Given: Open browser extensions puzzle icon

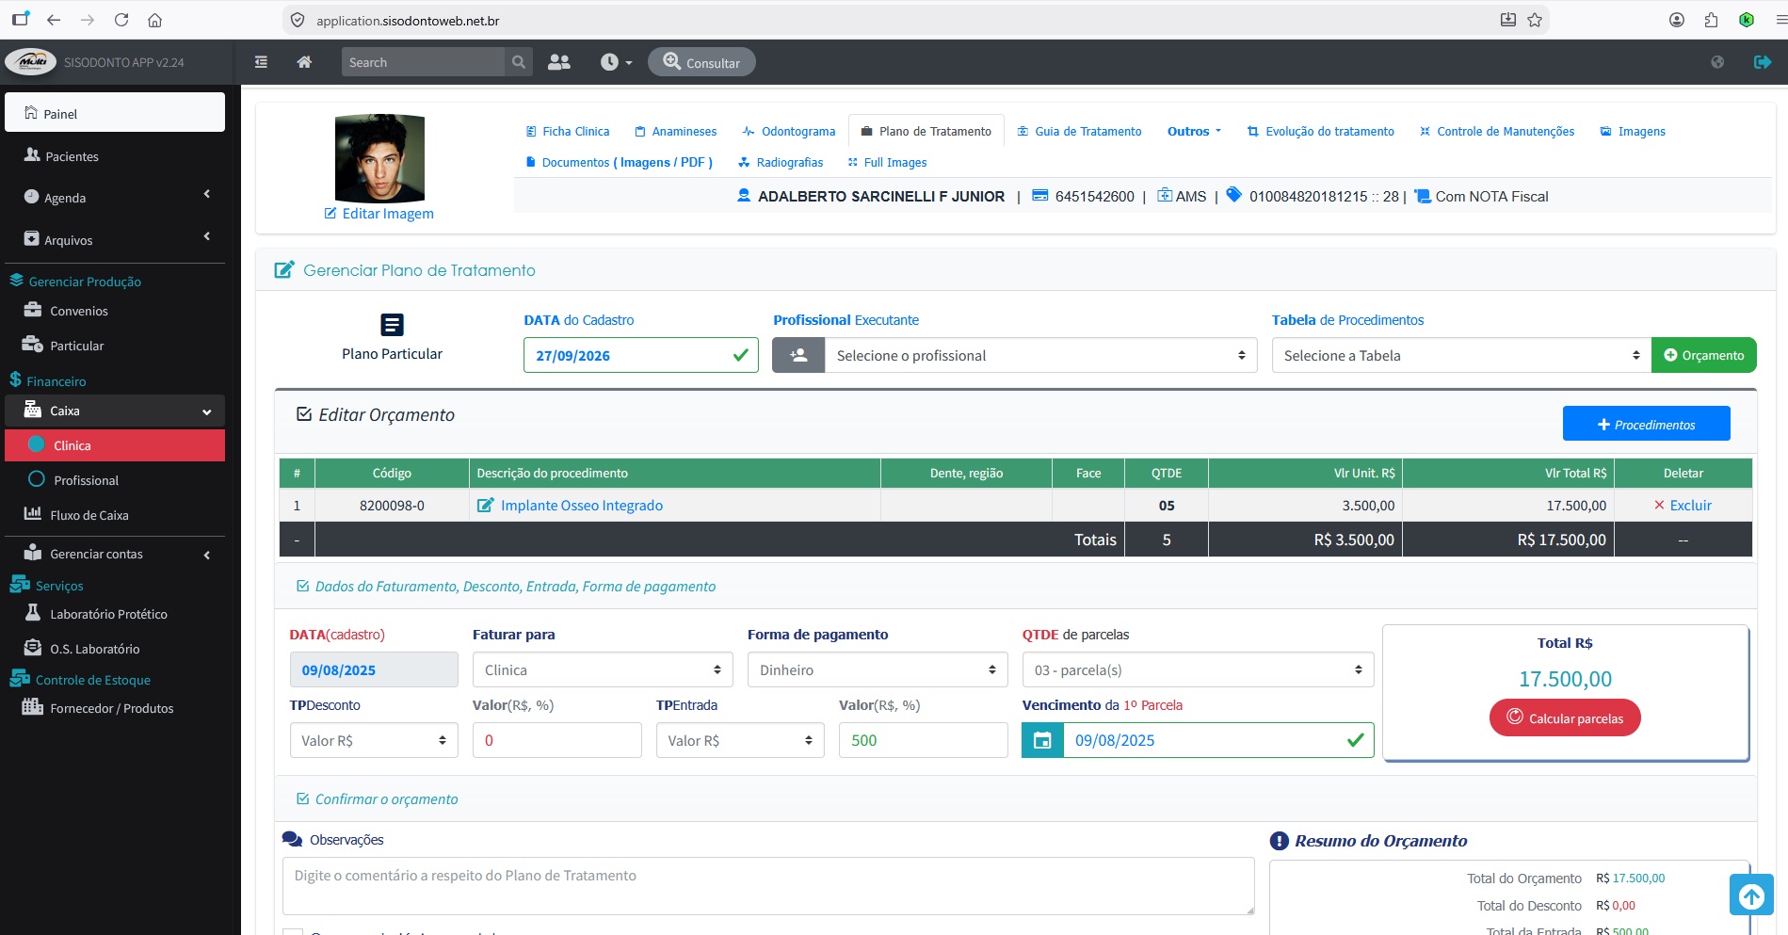Looking at the screenshot, I should (1711, 20).
